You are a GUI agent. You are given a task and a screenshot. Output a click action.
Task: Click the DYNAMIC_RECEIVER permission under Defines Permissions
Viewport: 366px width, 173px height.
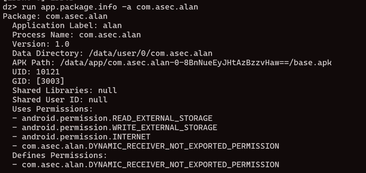tap(146, 165)
